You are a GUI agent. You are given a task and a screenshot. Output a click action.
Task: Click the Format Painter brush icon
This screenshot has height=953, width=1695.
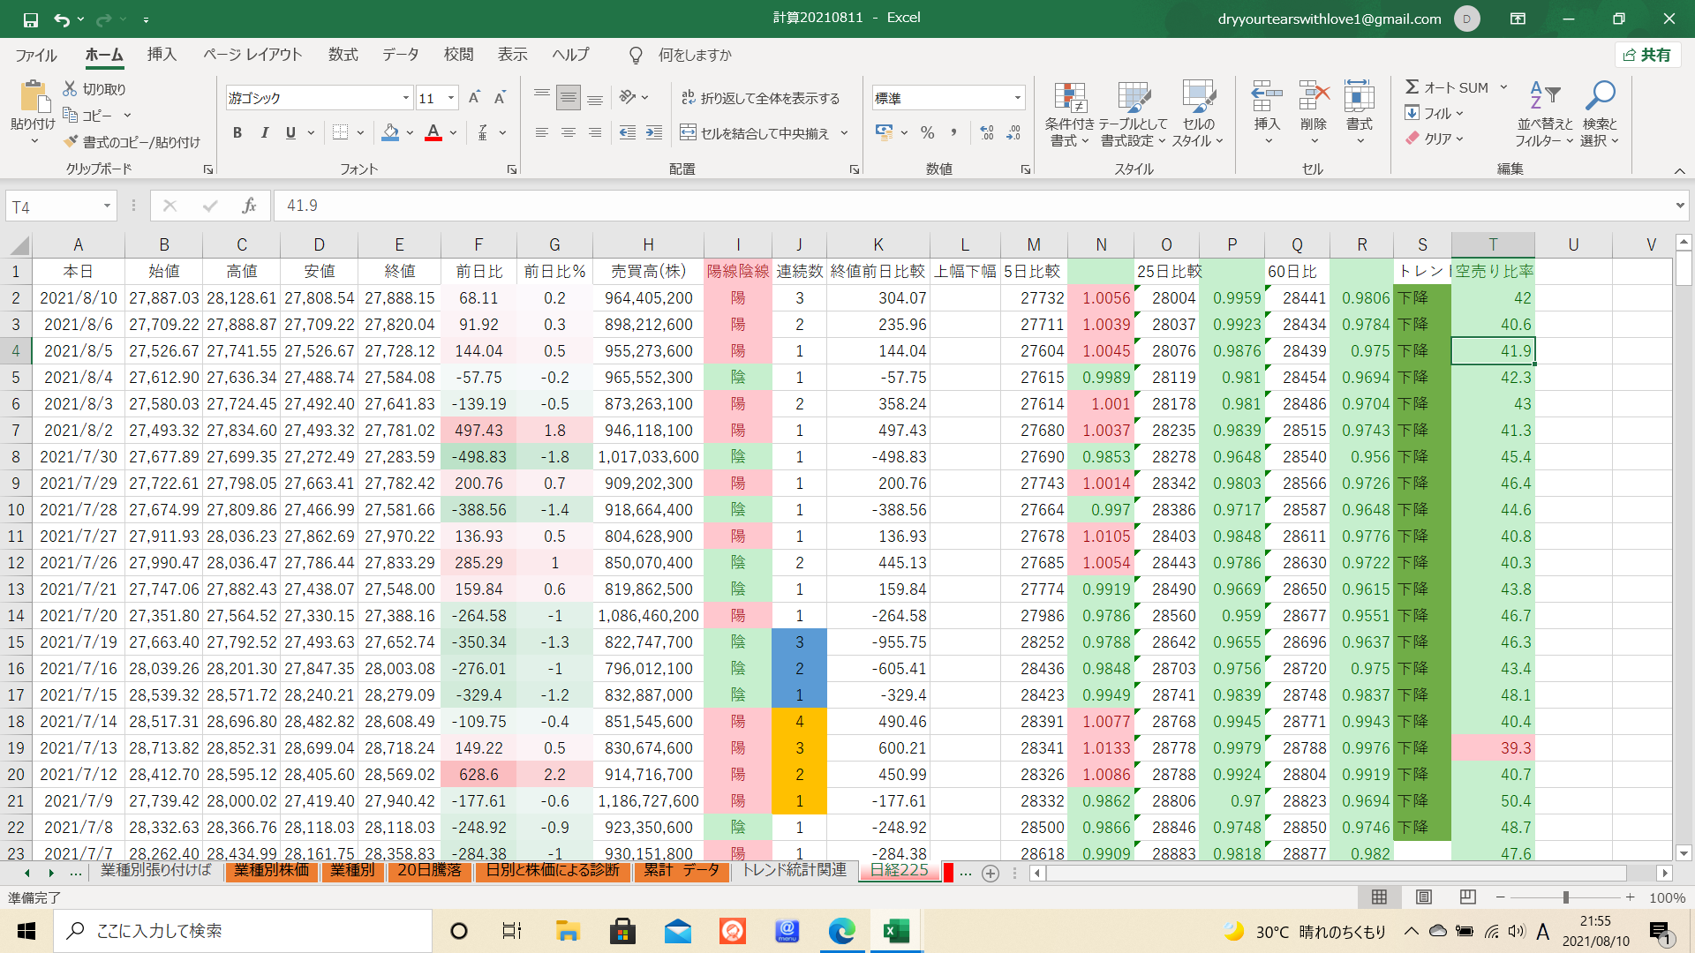(72, 142)
